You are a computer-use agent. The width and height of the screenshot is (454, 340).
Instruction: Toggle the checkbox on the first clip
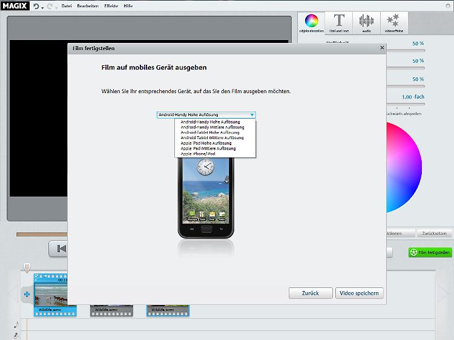point(36,276)
